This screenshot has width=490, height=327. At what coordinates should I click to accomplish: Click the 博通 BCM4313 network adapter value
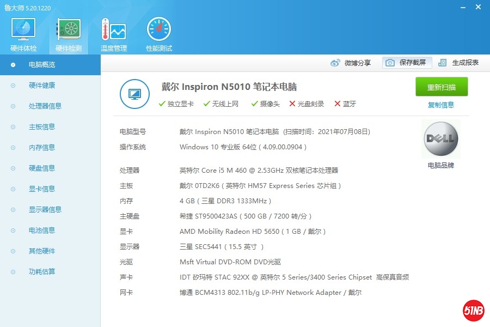click(x=271, y=293)
